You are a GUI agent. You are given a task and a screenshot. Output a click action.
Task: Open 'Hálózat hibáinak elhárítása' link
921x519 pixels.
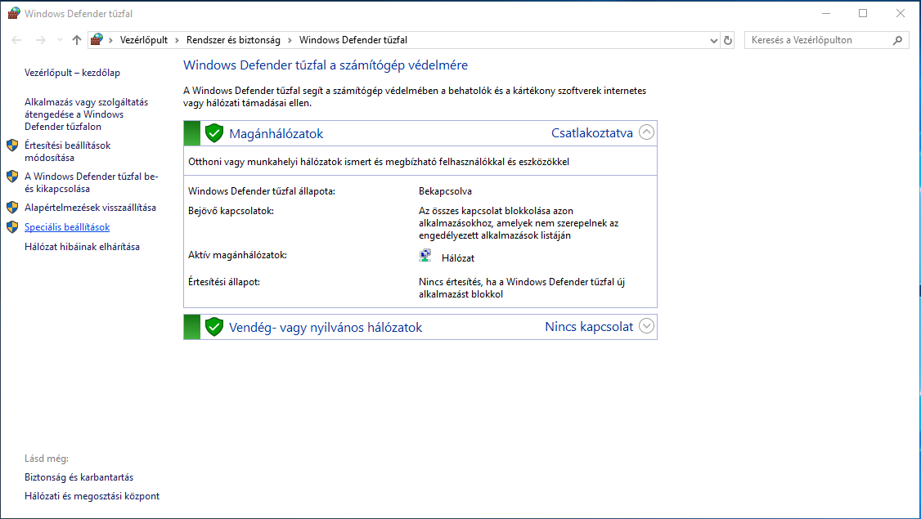(x=83, y=247)
